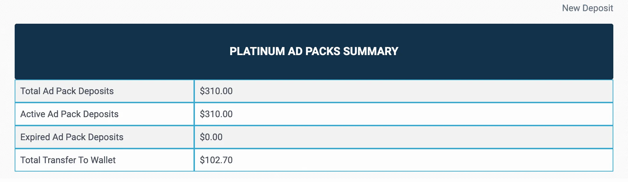This screenshot has width=628, height=182.
Task: Click the word SUMMARY in the header
Action: (x=371, y=51)
